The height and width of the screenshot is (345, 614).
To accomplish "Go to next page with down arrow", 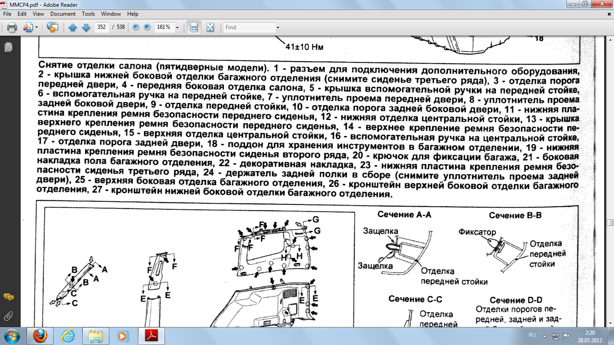I will 86,27.
